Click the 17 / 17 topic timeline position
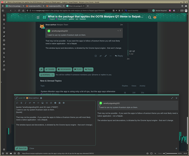The width and height of the screenshot is (189, 156). [x=132, y=51]
